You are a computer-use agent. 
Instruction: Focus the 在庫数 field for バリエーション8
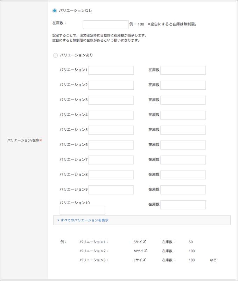pyautogui.click(x=183, y=175)
